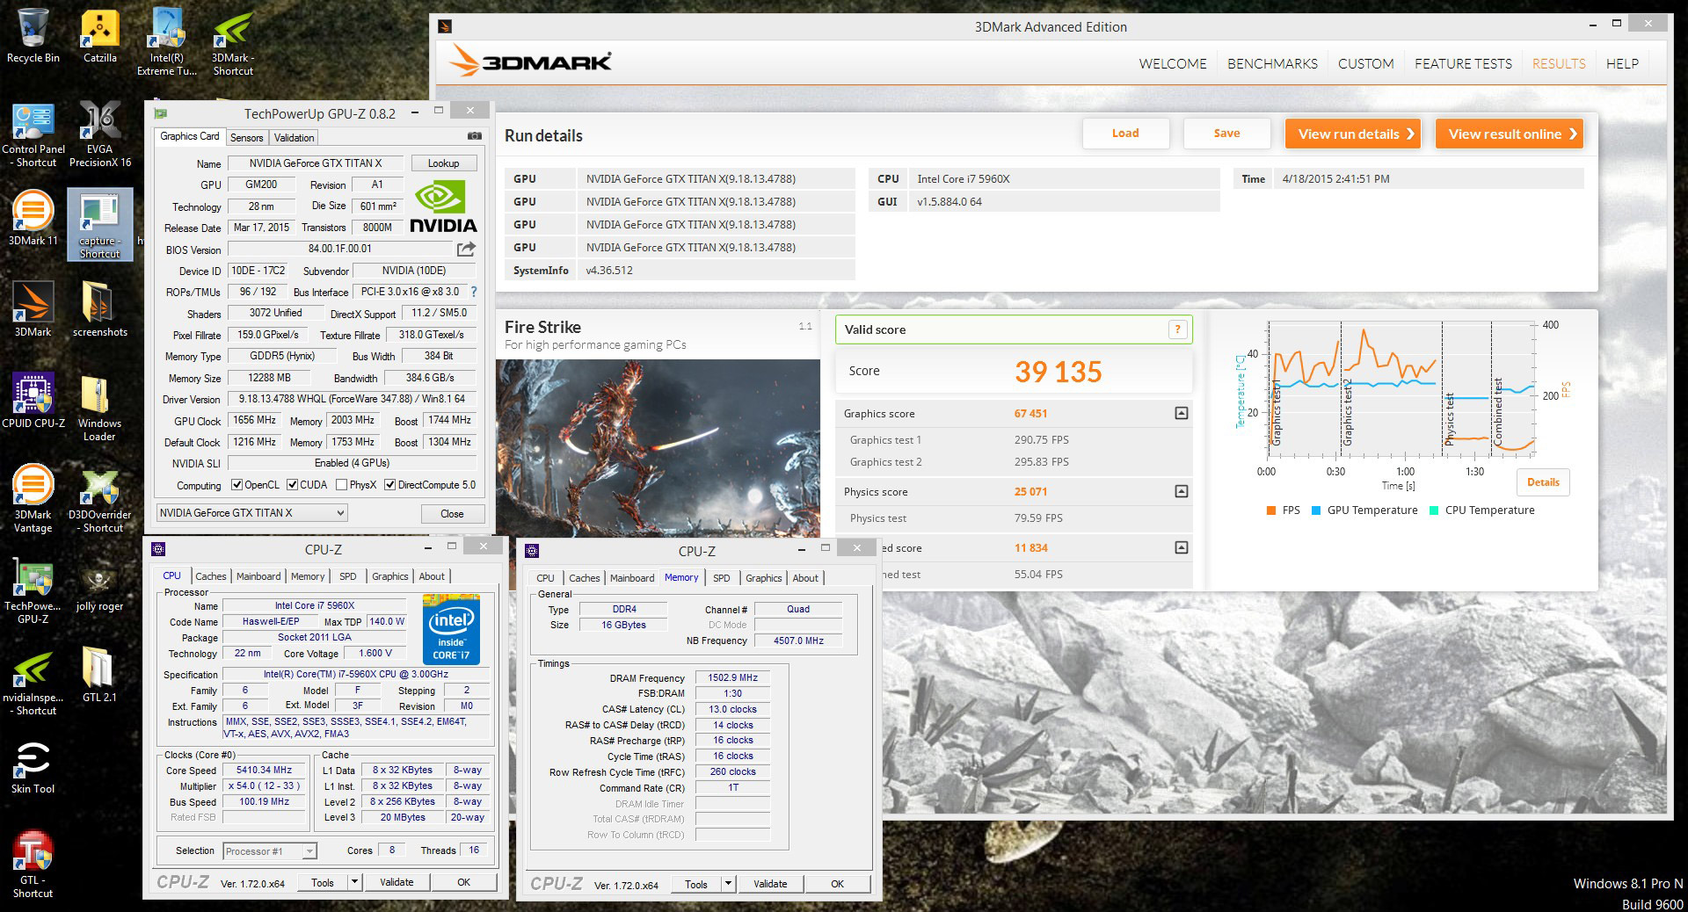Image resolution: width=1688 pixels, height=912 pixels.
Task: Open FEATURE TESTS in 3DMark
Action: click(x=1463, y=63)
